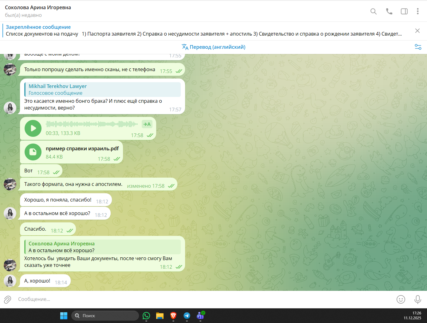Seek within the voice message waveform
The height and width of the screenshot is (323, 427).
click(92, 124)
